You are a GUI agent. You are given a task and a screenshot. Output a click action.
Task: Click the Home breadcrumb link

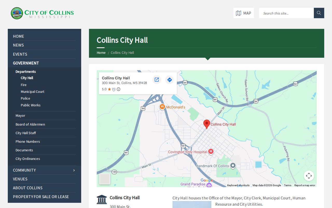[101, 53]
